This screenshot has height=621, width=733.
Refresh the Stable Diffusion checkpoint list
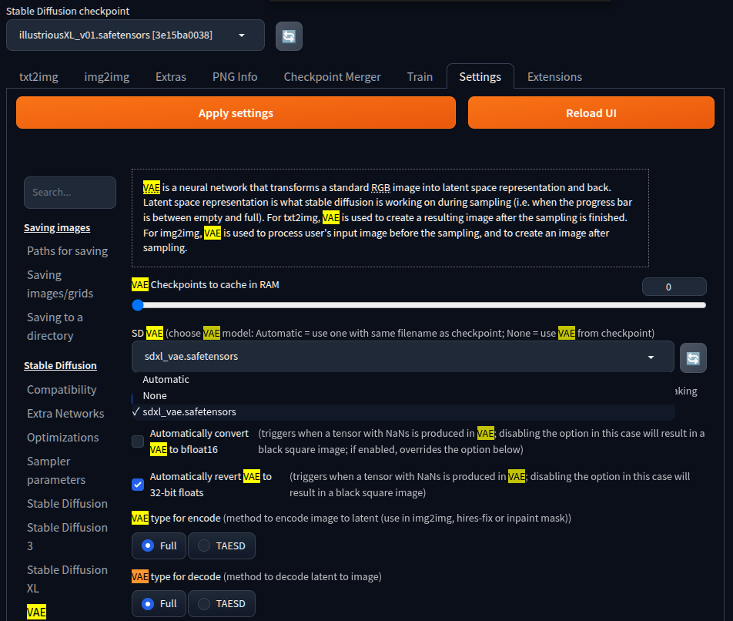[x=289, y=36]
